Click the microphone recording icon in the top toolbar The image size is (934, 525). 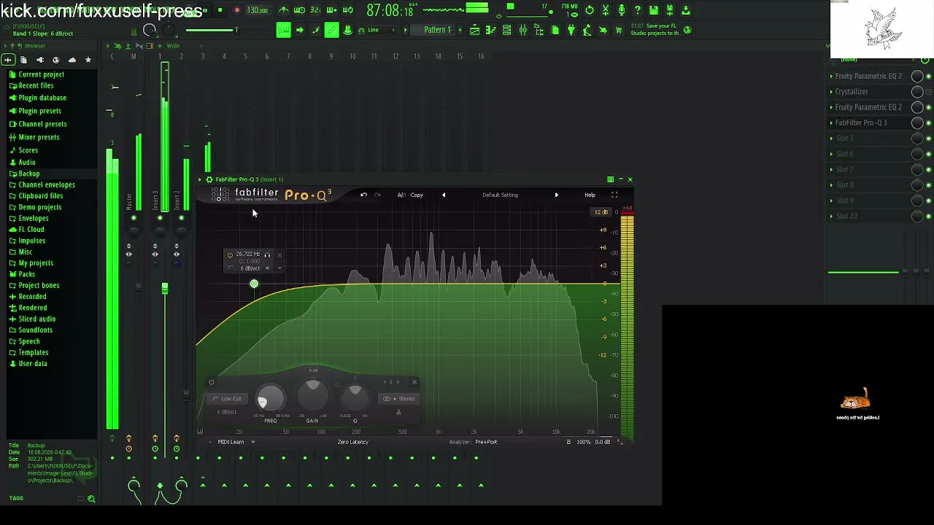(x=622, y=10)
